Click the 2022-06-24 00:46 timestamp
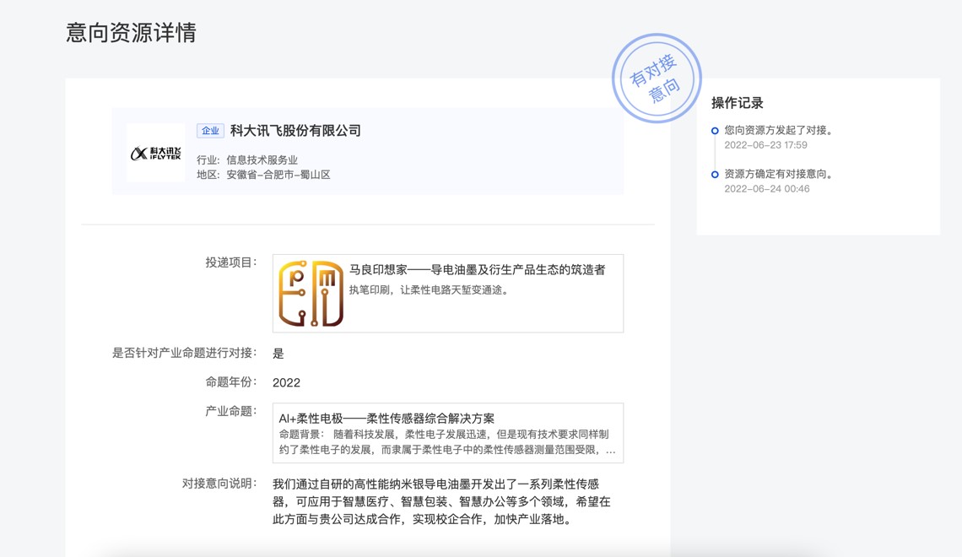Viewport: 962px width, 557px height. (x=766, y=189)
